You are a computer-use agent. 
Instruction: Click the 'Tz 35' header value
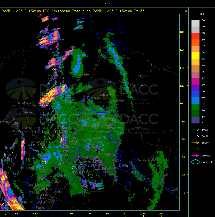click(139, 11)
